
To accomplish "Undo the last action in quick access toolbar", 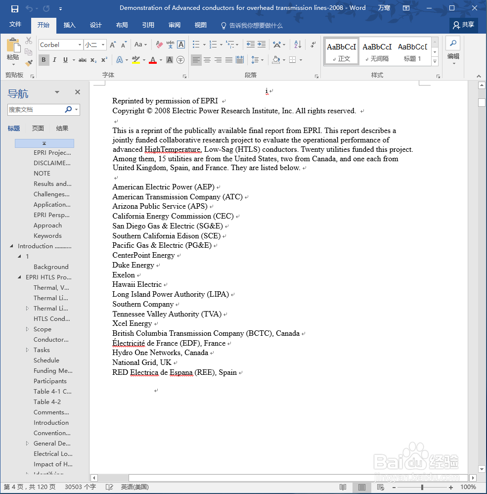I will 29,9.
